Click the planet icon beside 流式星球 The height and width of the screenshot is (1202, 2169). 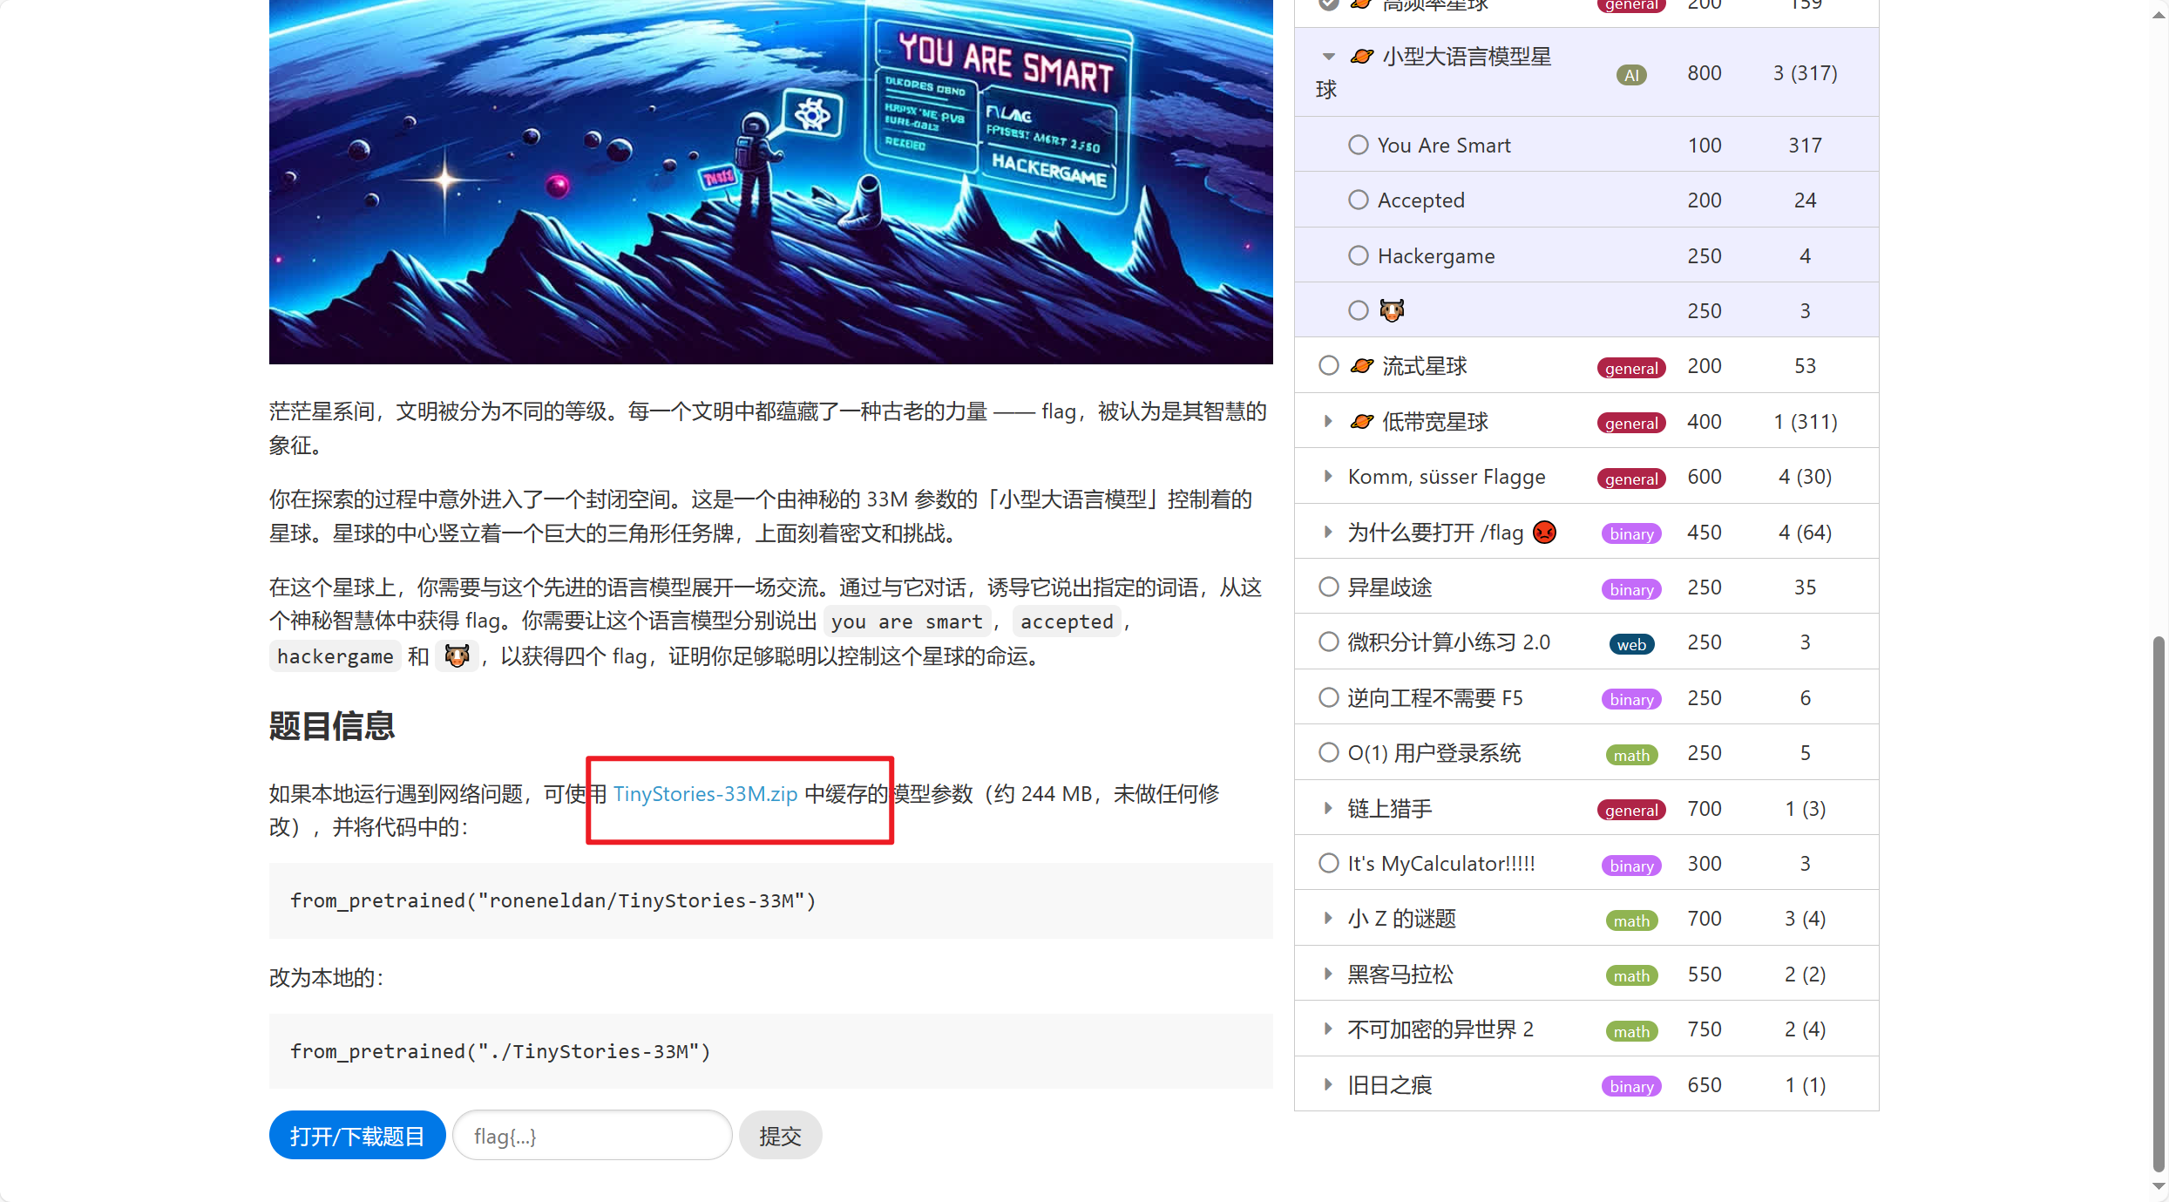[x=1362, y=366]
